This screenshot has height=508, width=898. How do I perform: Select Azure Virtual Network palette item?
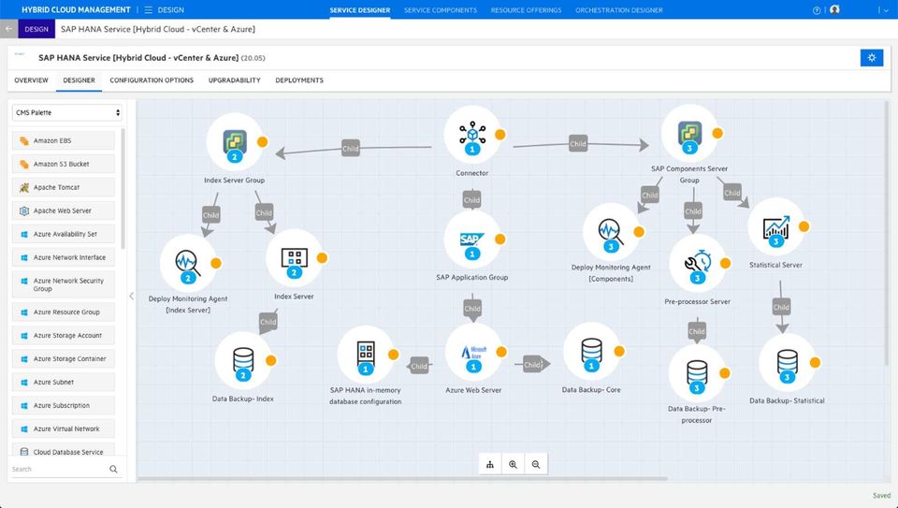(63, 429)
